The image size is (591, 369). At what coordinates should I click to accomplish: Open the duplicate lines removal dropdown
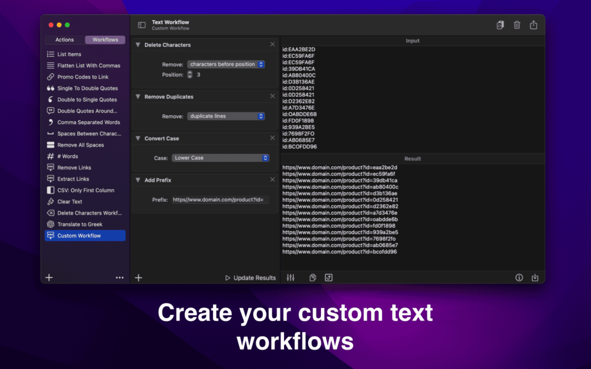click(226, 116)
